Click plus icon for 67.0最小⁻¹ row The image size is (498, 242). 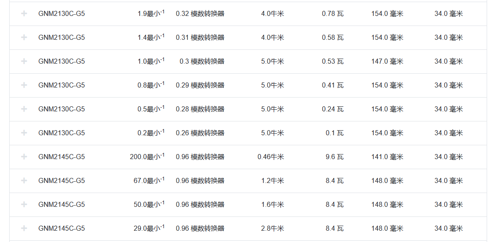pos(24,180)
